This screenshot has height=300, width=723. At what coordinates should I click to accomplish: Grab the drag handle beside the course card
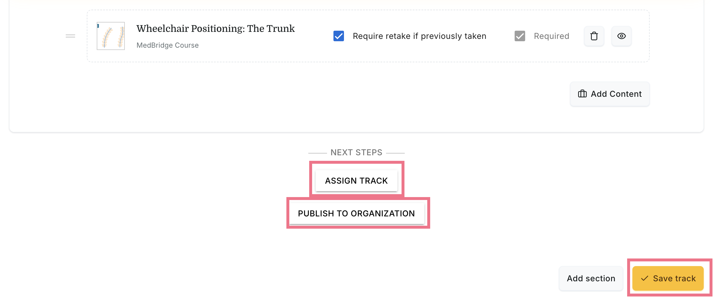point(70,36)
